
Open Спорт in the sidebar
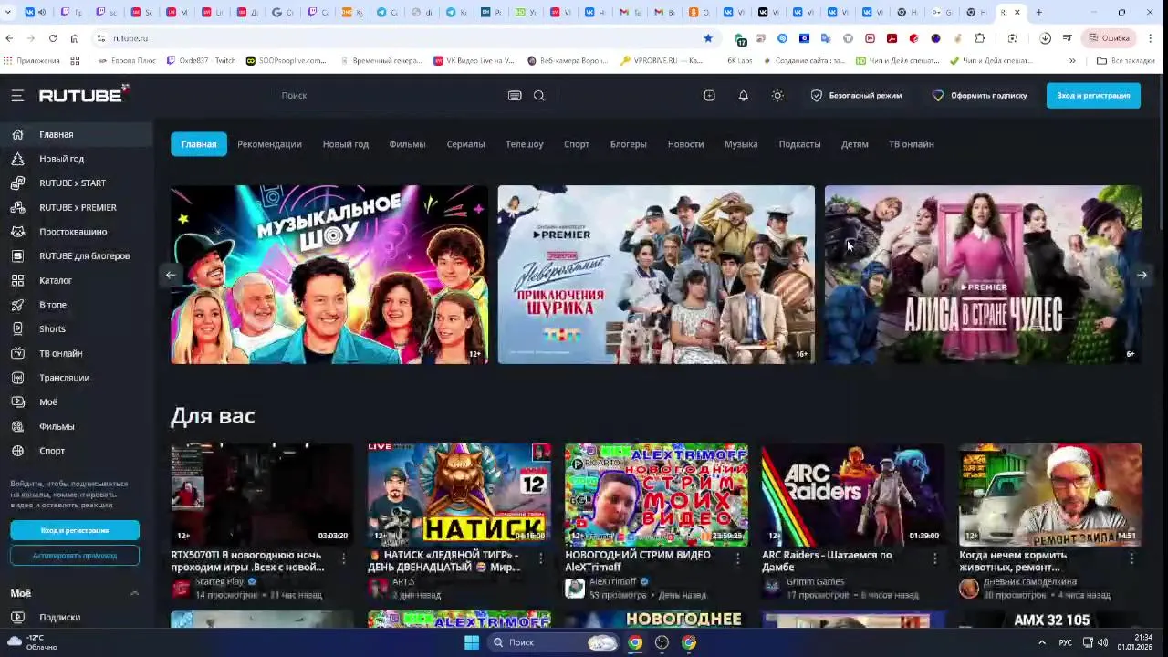tap(77, 451)
